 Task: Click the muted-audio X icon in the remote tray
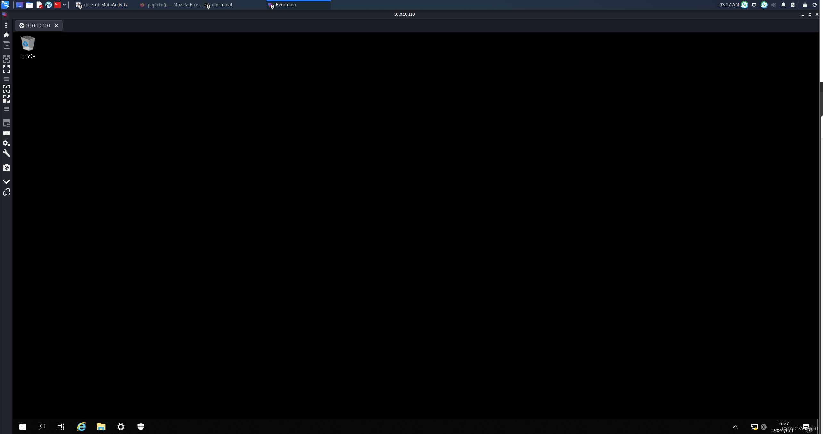764,427
